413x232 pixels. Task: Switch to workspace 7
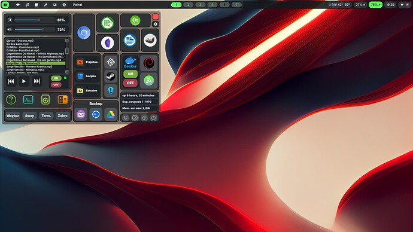236,5
